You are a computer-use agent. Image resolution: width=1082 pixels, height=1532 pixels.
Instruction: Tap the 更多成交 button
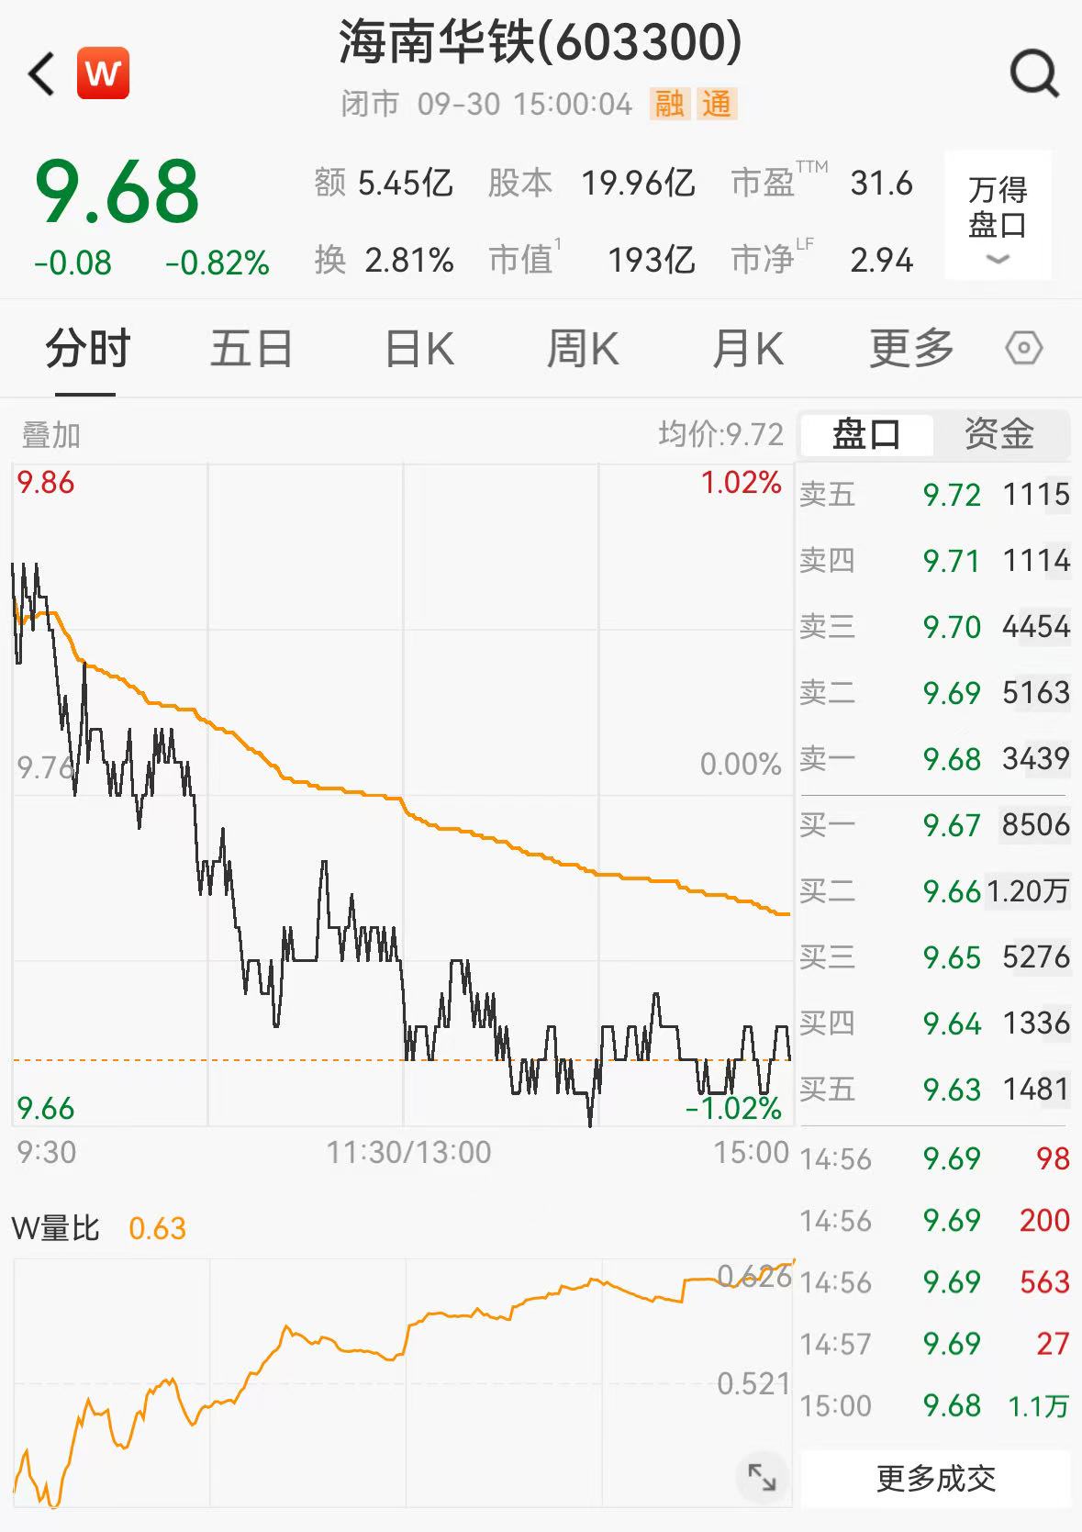935,1479
